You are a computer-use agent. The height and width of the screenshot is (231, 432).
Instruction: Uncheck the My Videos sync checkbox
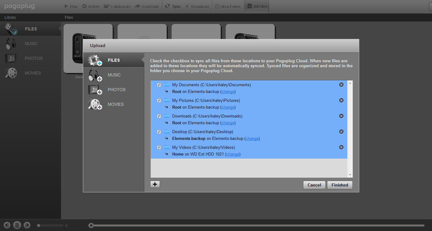pos(159,147)
